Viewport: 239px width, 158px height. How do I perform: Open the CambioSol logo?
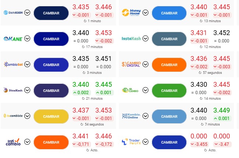(x=13, y=65)
